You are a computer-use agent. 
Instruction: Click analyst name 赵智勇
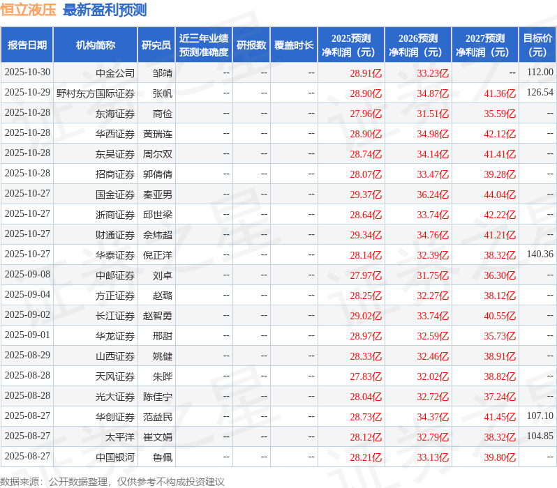158,316
